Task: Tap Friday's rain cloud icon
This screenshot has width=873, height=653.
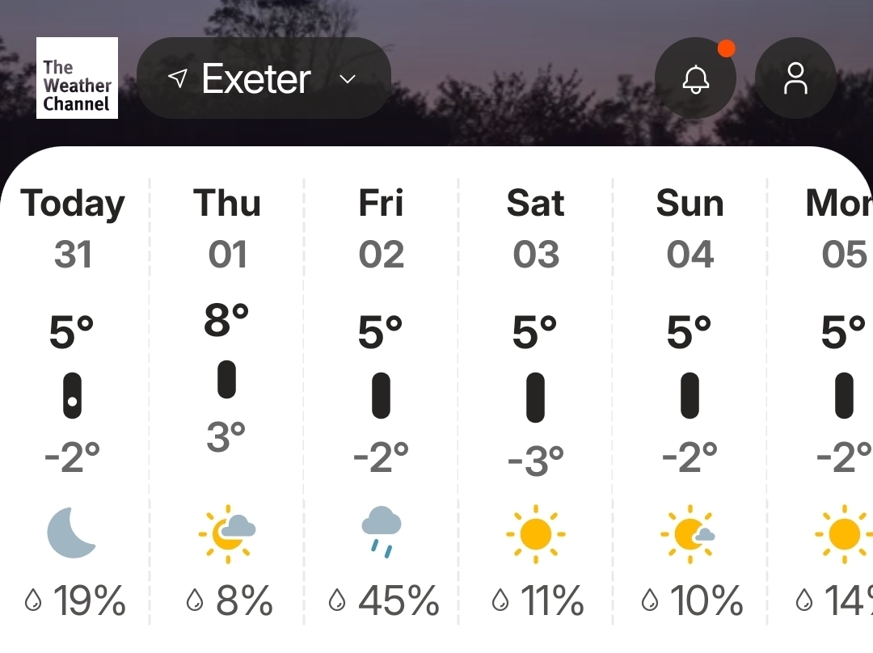Action: (382, 532)
